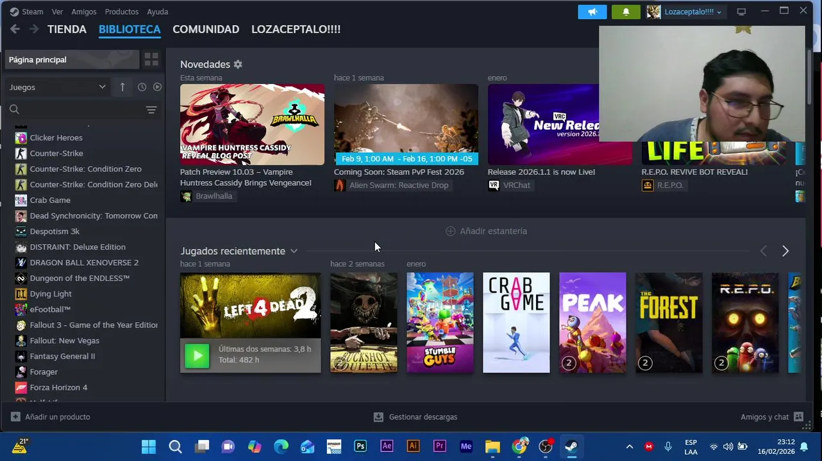Select Stumble Guys game cover

(440, 323)
